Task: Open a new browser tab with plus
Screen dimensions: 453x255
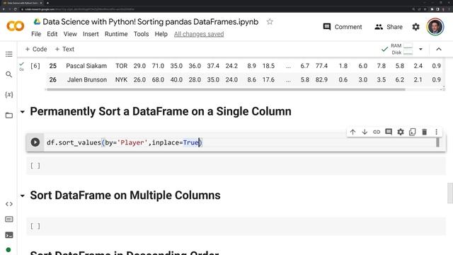Action: pyautogui.click(x=47, y=3)
